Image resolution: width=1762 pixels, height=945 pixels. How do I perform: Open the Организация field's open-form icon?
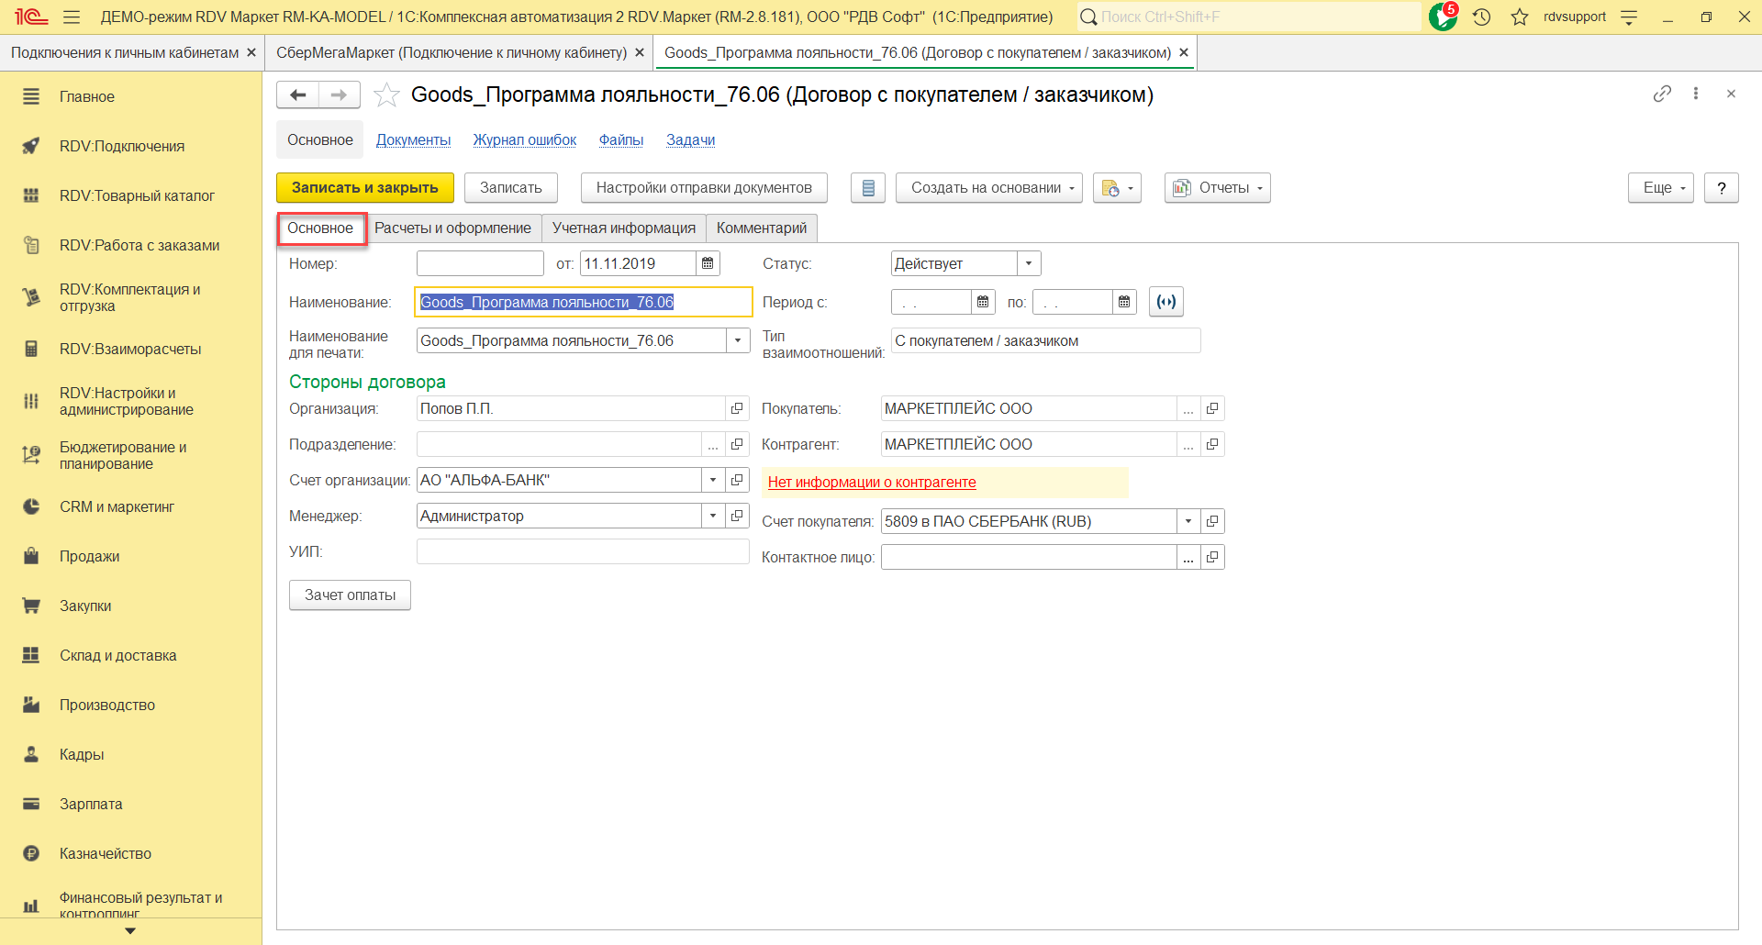click(x=737, y=409)
